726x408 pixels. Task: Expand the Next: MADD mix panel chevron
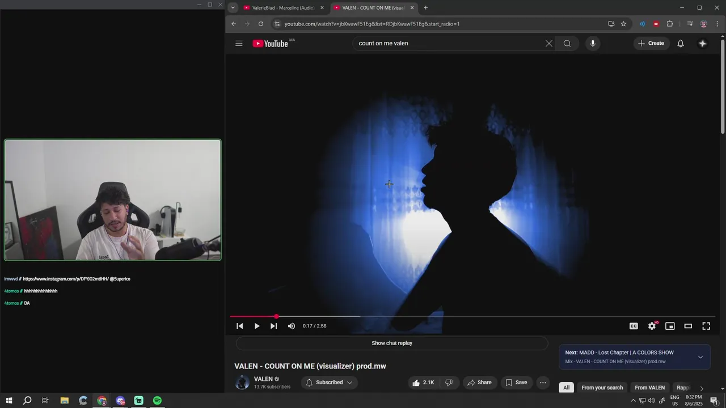700,357
